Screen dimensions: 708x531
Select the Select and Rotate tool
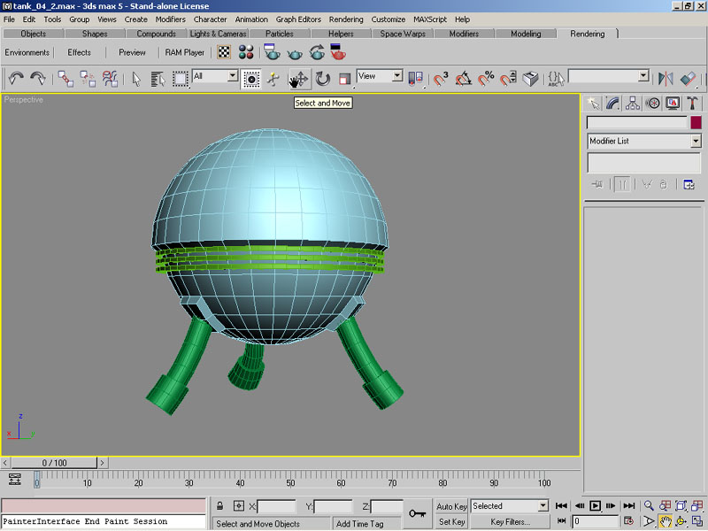323,79
